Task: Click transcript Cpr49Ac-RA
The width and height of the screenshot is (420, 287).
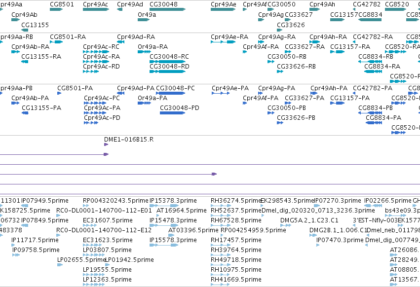Action: (101, 57)
